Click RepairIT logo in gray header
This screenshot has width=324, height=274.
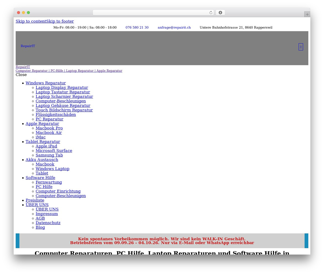coord(28,46)
